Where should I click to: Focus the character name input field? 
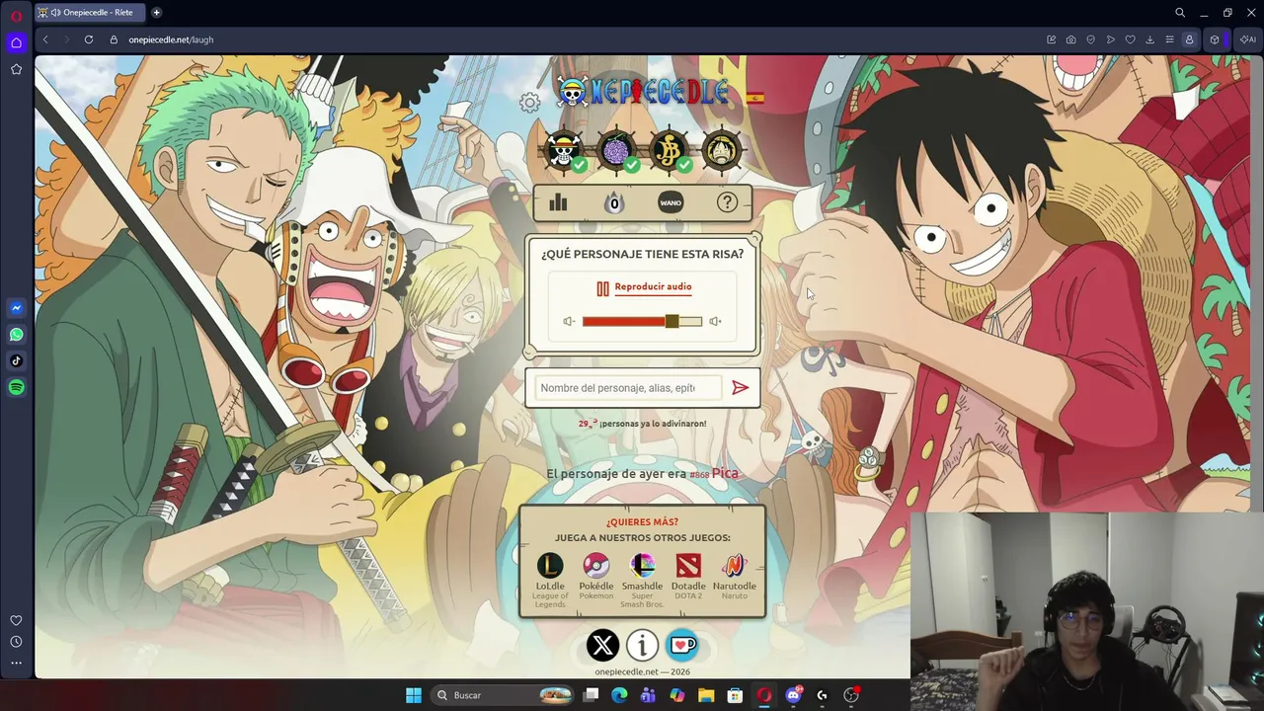click(x=628, y=388)
